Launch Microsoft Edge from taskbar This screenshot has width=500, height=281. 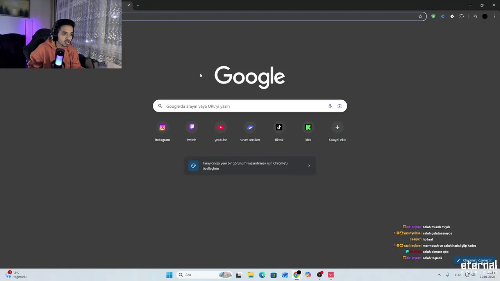coord(262,275)
